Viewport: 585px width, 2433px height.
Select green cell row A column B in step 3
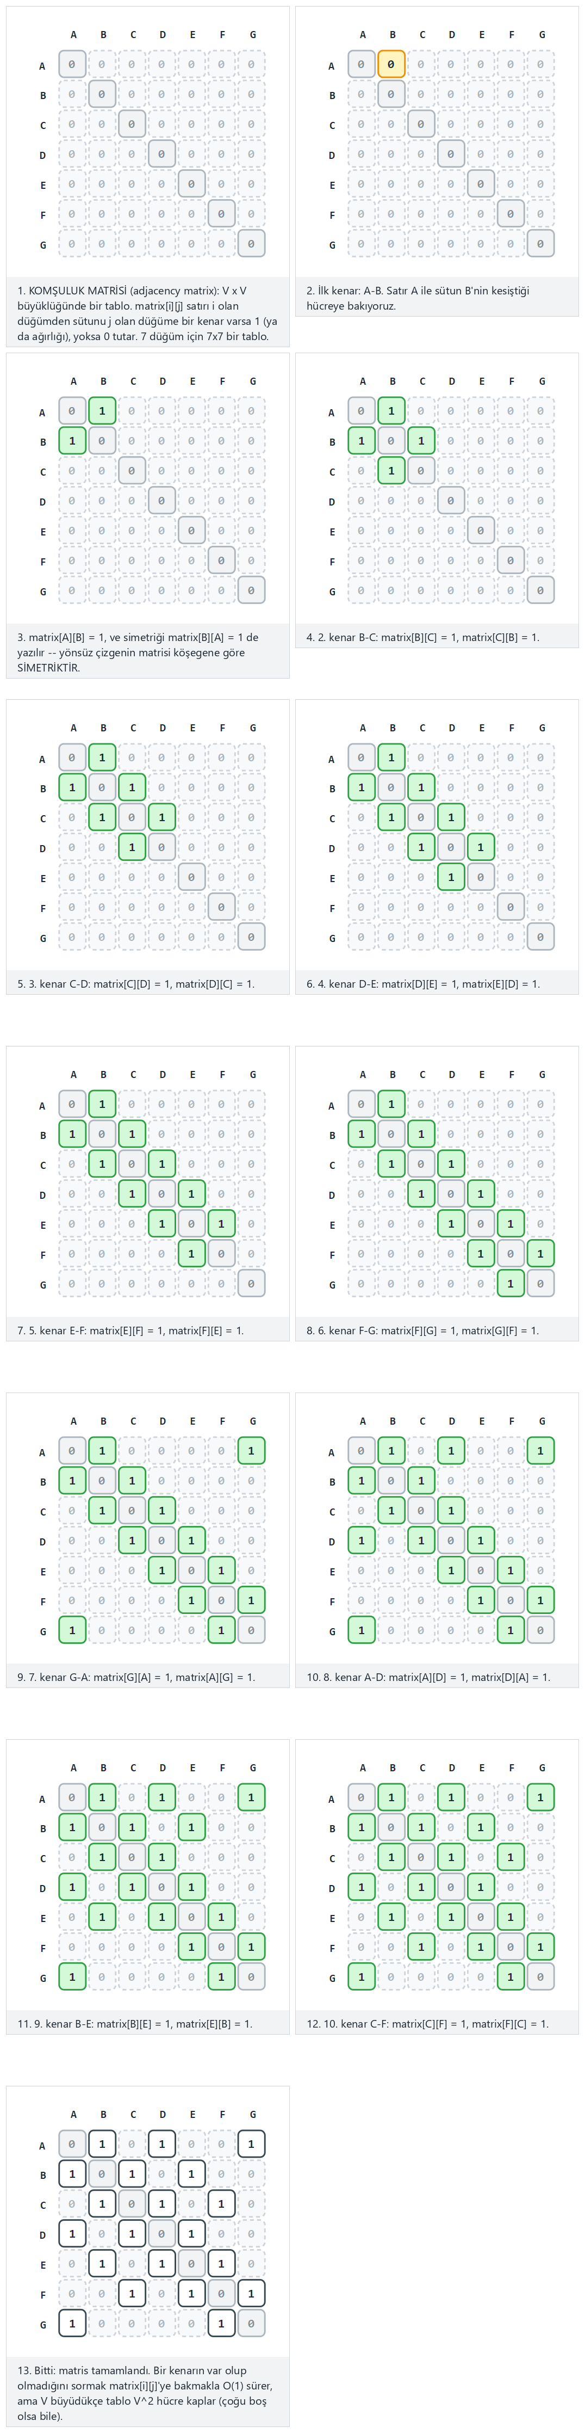coord(102,411)
